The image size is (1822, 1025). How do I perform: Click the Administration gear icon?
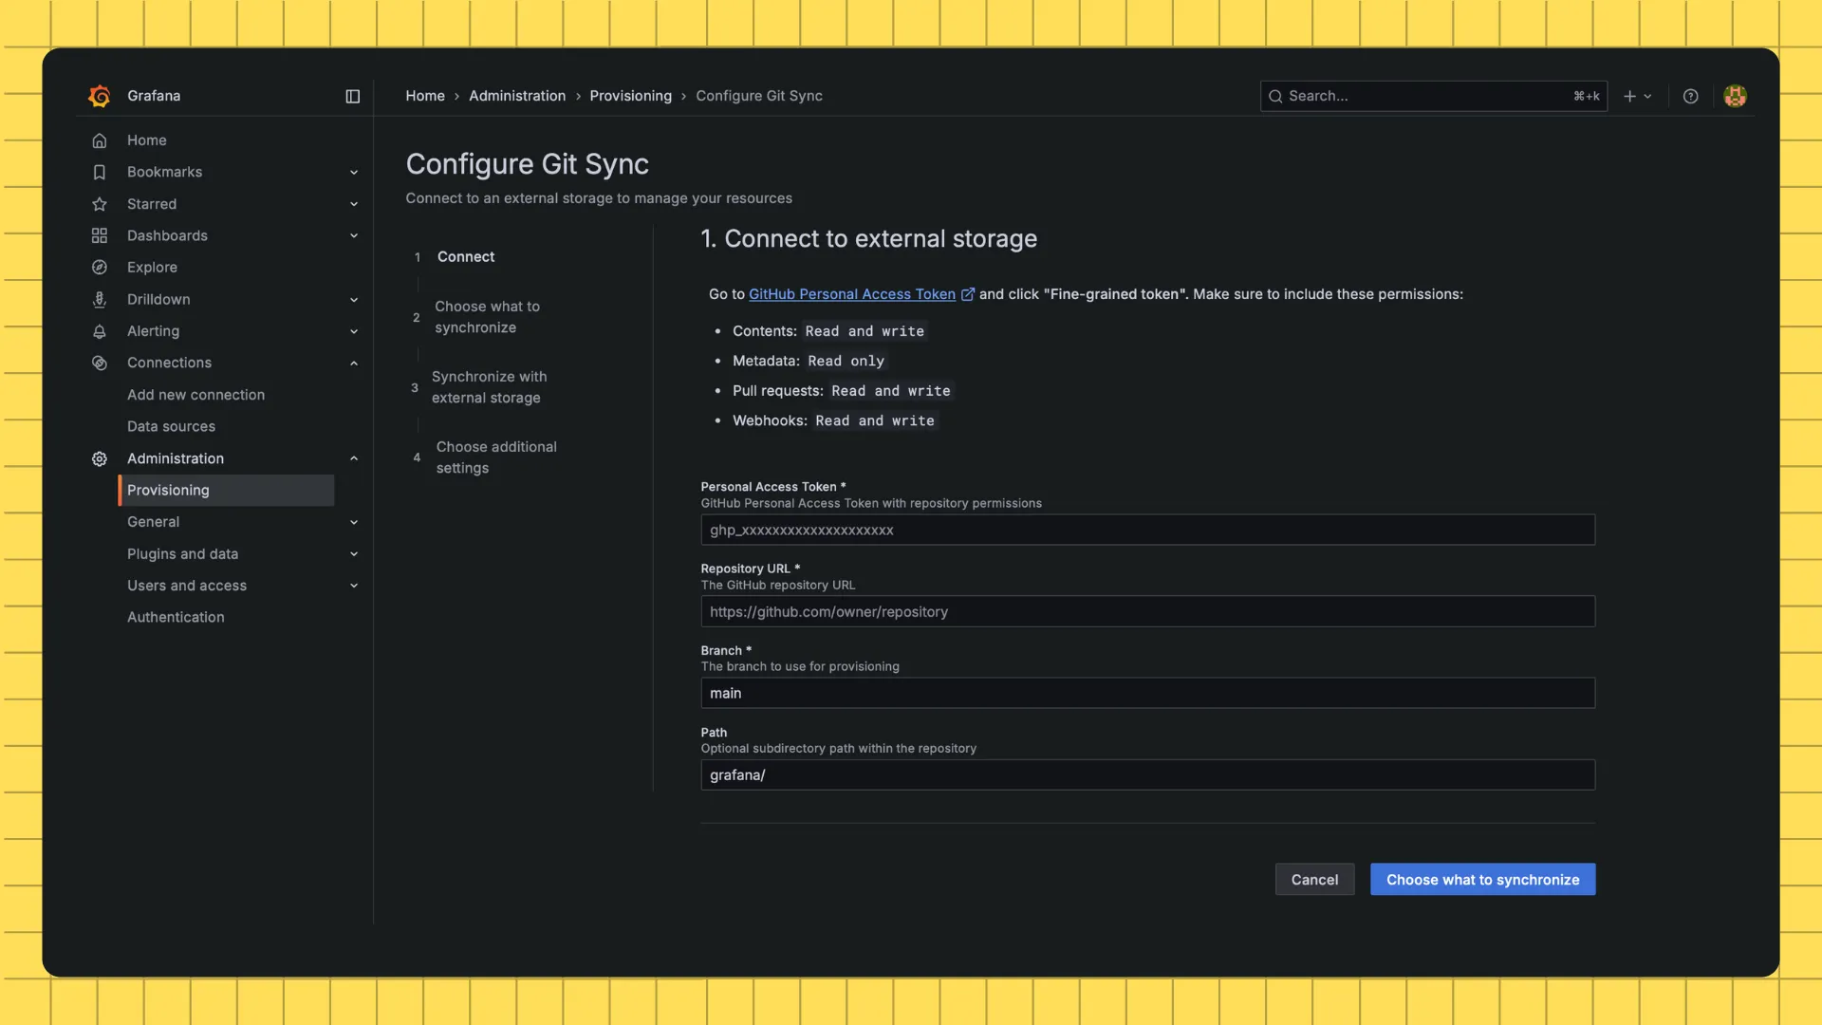[99, 458]
